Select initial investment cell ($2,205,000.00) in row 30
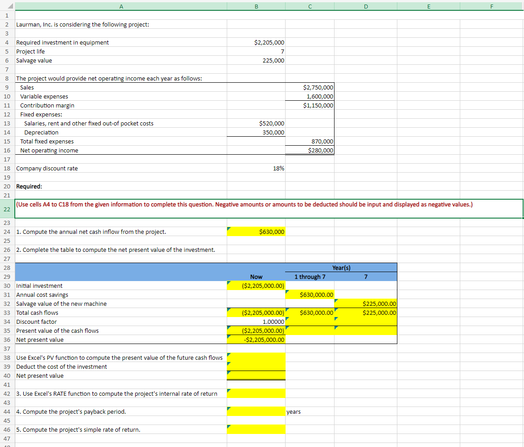Screen dimensions: 524x447 click(256, 286)
